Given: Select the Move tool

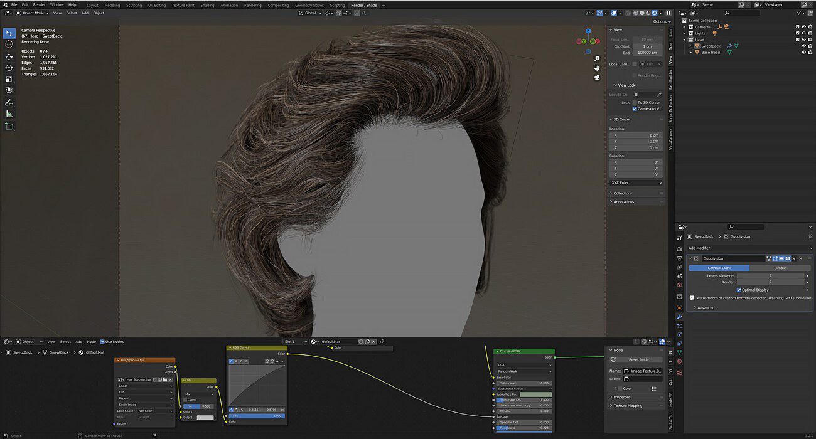Looking at the screenshot, I should point(9,56).
